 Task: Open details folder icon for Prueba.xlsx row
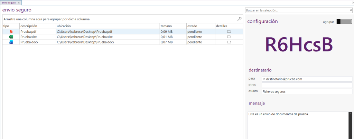(x=229, y=37)
